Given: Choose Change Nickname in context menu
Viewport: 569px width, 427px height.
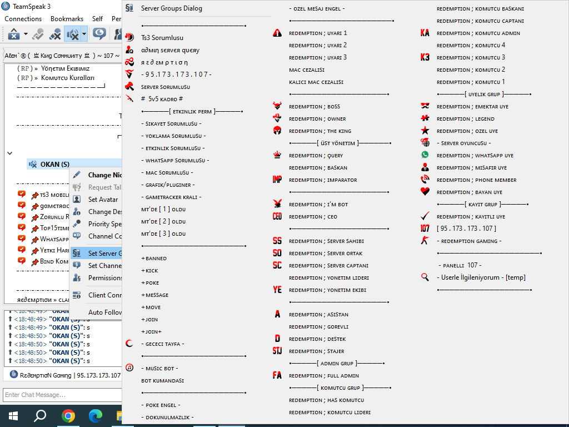Looking at the screenshot, I should pos(96,175).
